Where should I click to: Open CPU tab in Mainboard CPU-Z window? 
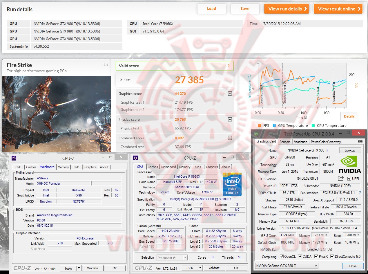pos(18,167)
